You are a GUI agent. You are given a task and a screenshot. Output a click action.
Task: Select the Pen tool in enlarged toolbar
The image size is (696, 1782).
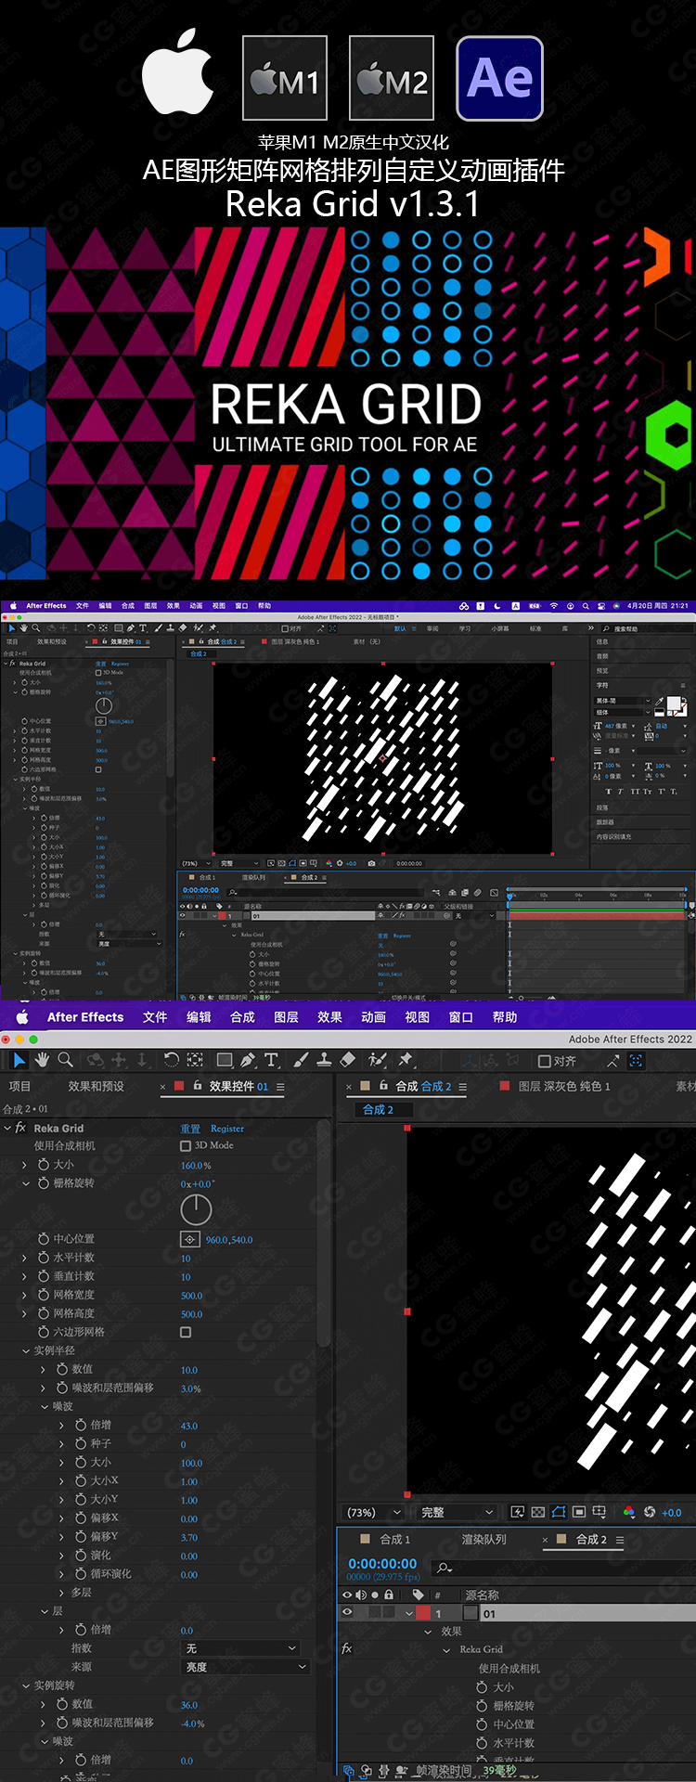248,1060
